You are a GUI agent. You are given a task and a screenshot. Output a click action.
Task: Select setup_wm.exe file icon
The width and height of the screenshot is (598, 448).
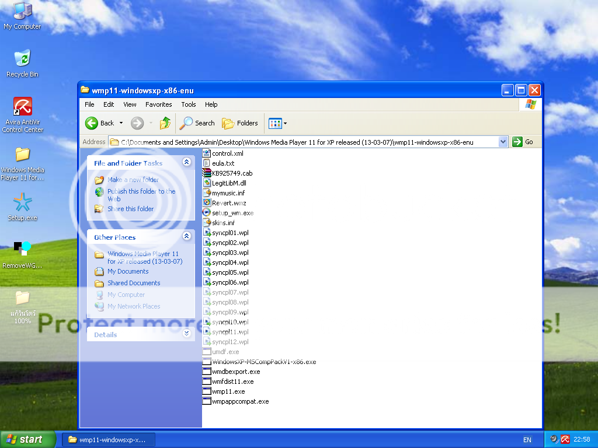pos(207,212)
